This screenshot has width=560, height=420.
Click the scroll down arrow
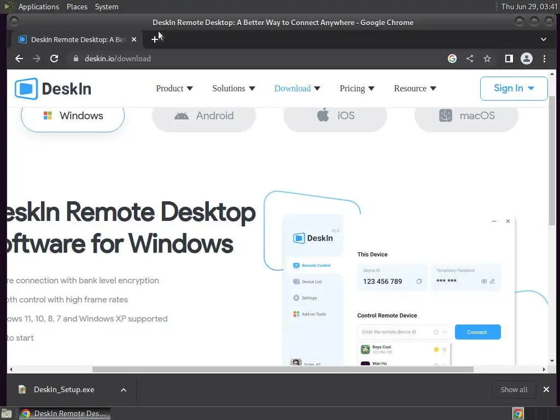(x=552, y=361)
